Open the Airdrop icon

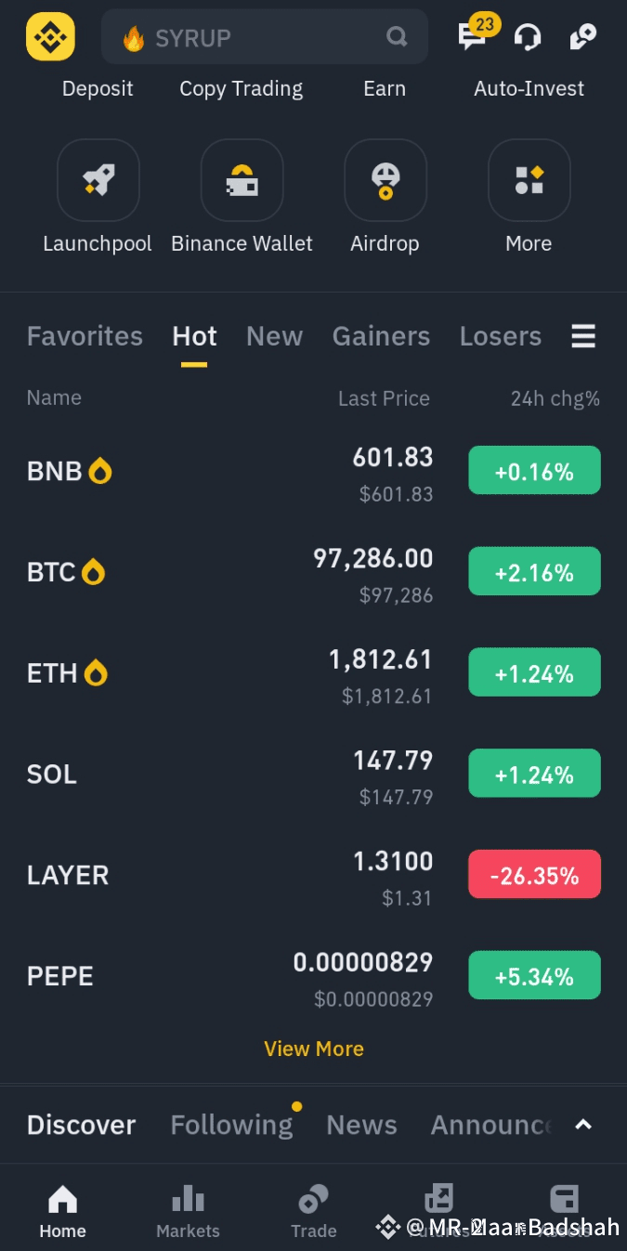pyautogui.click(x=385, y=180)
